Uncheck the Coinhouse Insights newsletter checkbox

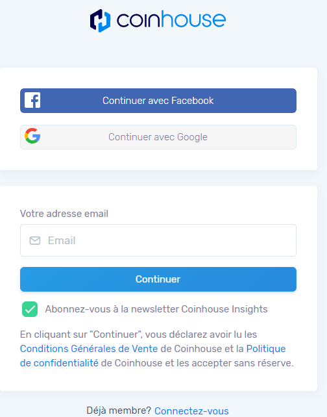30,309
